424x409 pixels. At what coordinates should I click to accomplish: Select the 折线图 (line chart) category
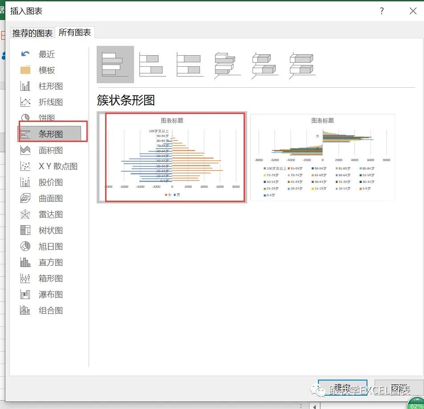point(50,102)
